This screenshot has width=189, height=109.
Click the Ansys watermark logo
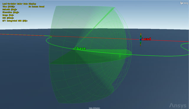[x=178, y=105]
